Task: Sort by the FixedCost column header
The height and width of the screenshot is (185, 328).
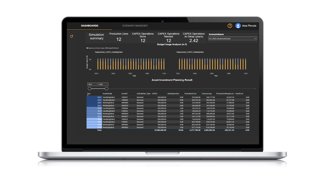Action: (x=239, y=93)
